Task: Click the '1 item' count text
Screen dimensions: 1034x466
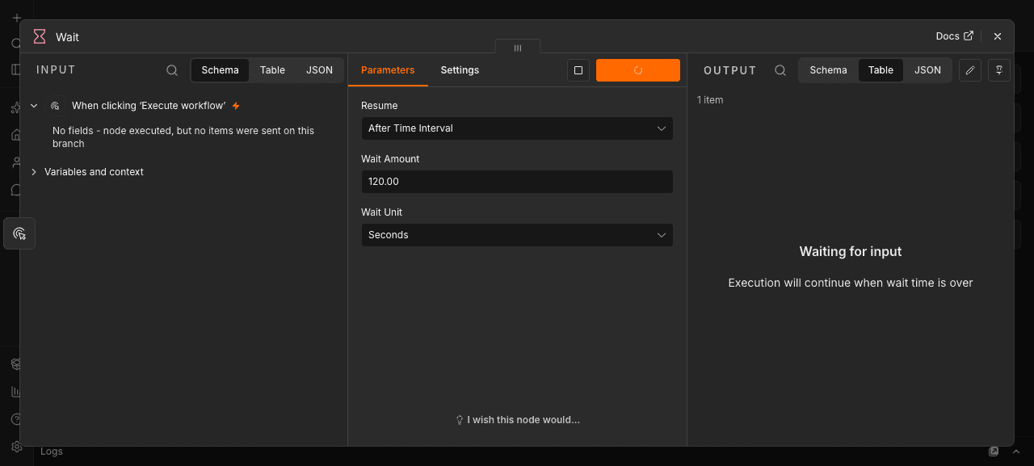Action: 710,100
